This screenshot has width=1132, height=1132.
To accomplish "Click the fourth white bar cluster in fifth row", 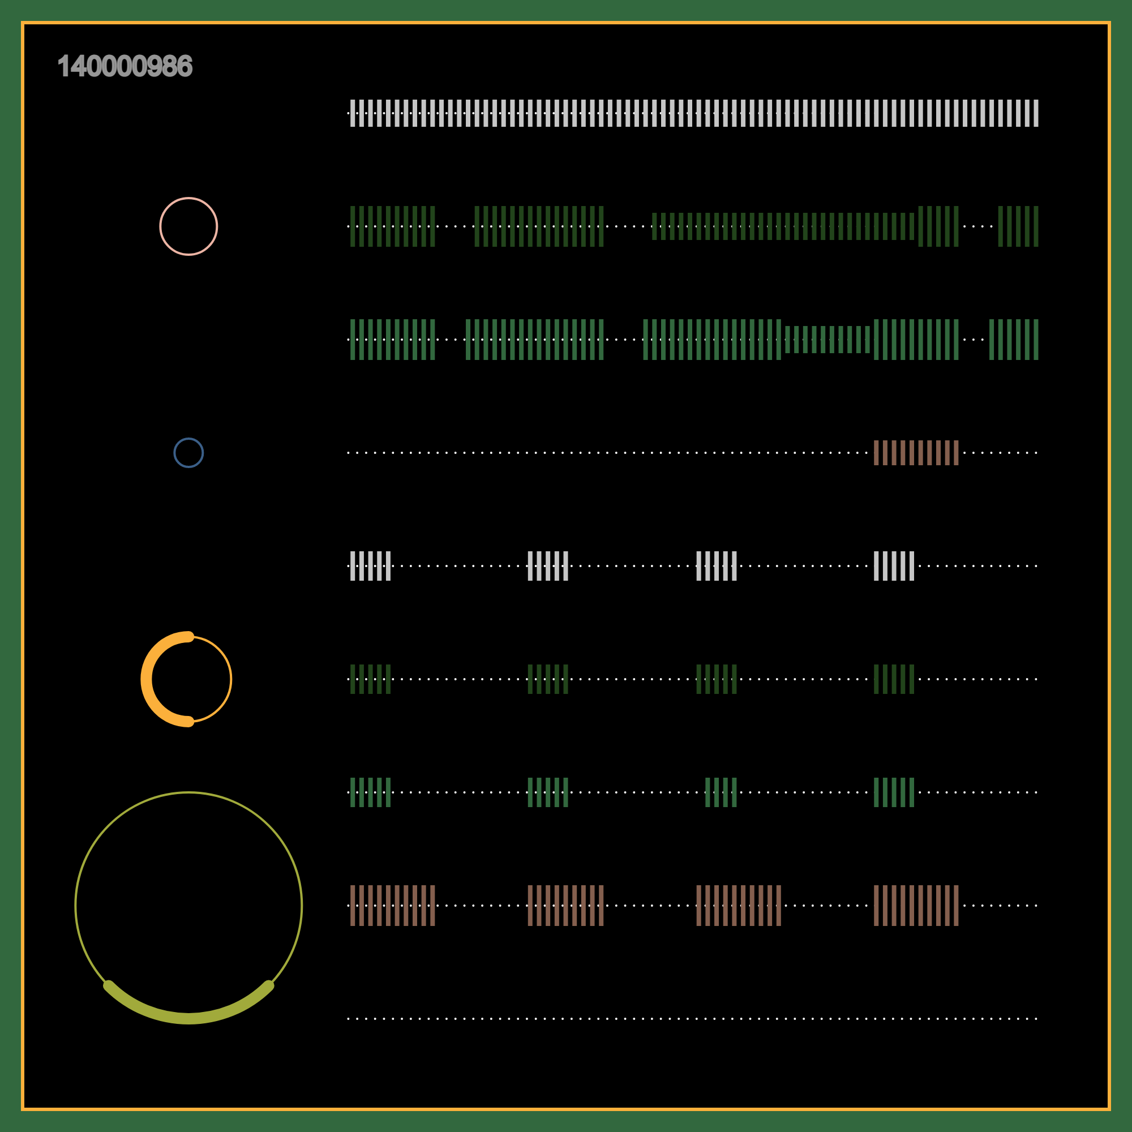I will [894, 566].
